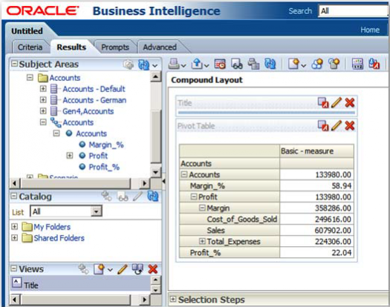
Task: Expand the Accounts - Default node
Action: tap(43, 88)
